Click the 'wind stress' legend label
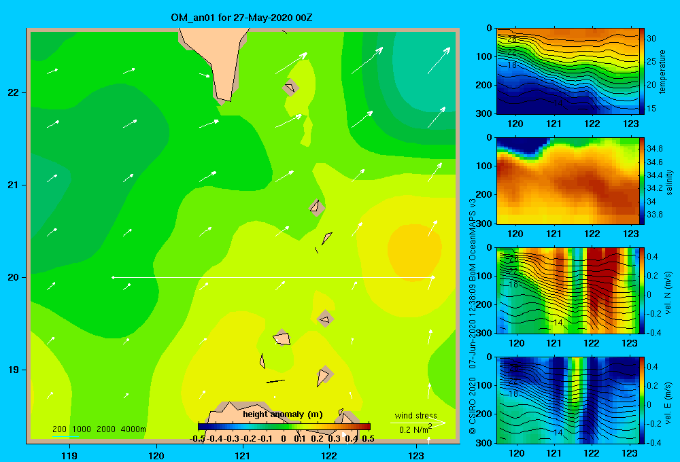The image size is (680, 462). tap(415, 415)
